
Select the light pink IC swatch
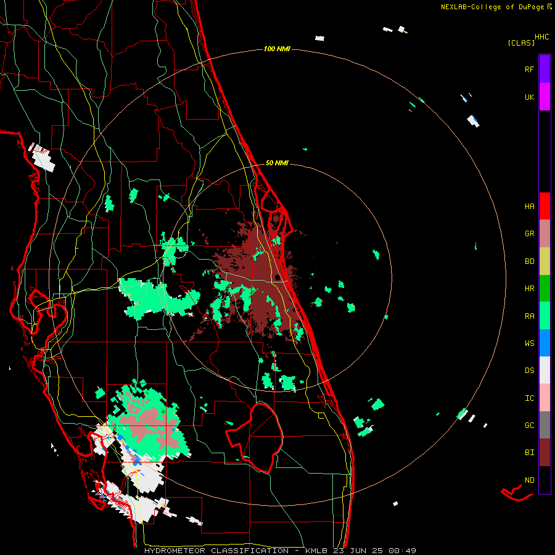[x=545, y=398]
